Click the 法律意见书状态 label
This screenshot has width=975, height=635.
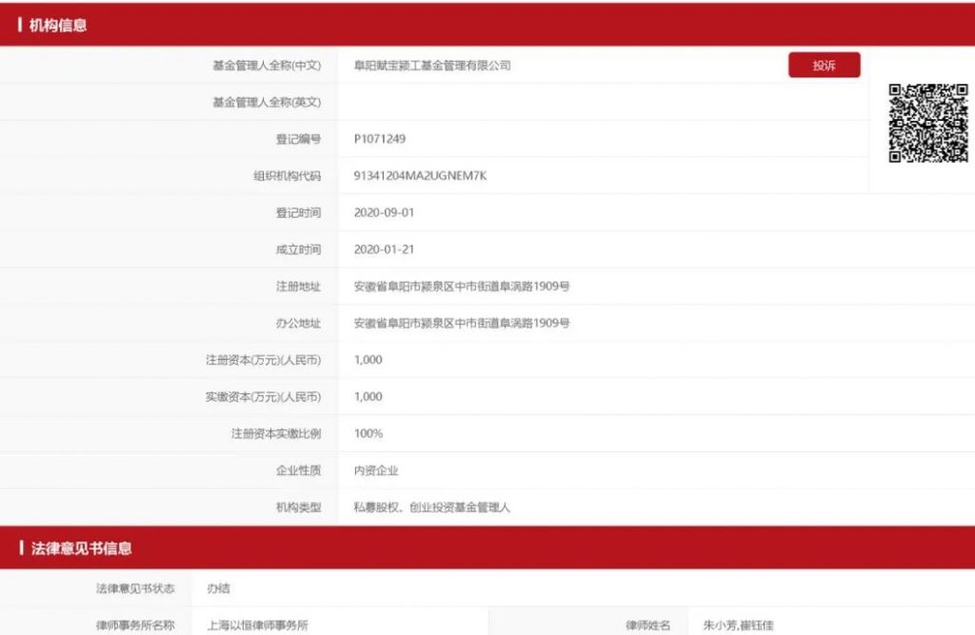click(x=135, y=588)
